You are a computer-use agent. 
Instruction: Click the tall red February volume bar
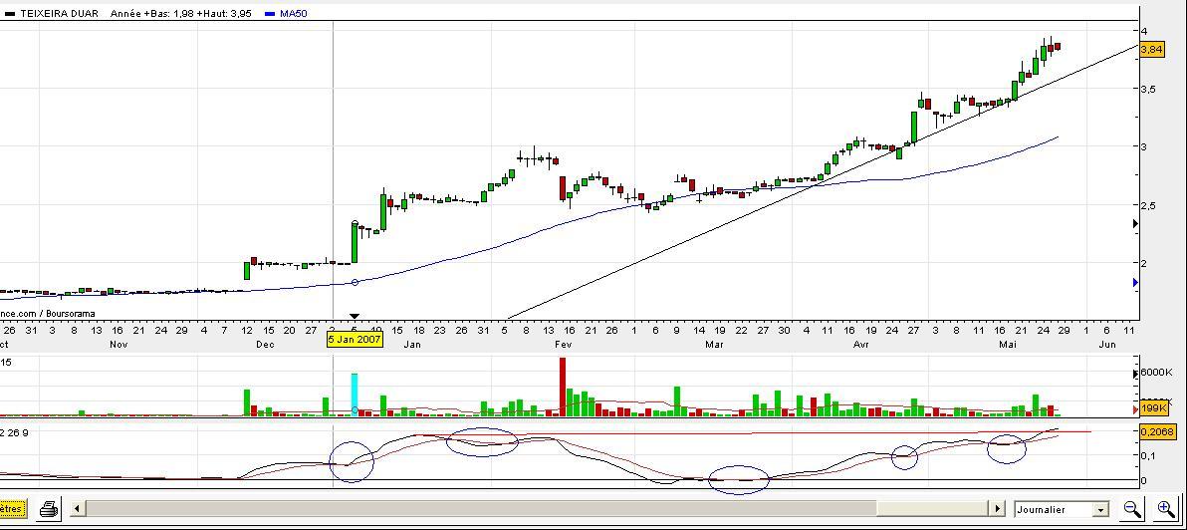[x=563, y=387]
